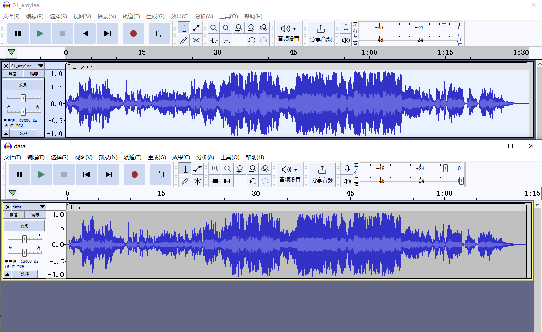Open 文件(F) menu in 01_amylee window
This screenshot has height=332, width=542.
[11, 17]
